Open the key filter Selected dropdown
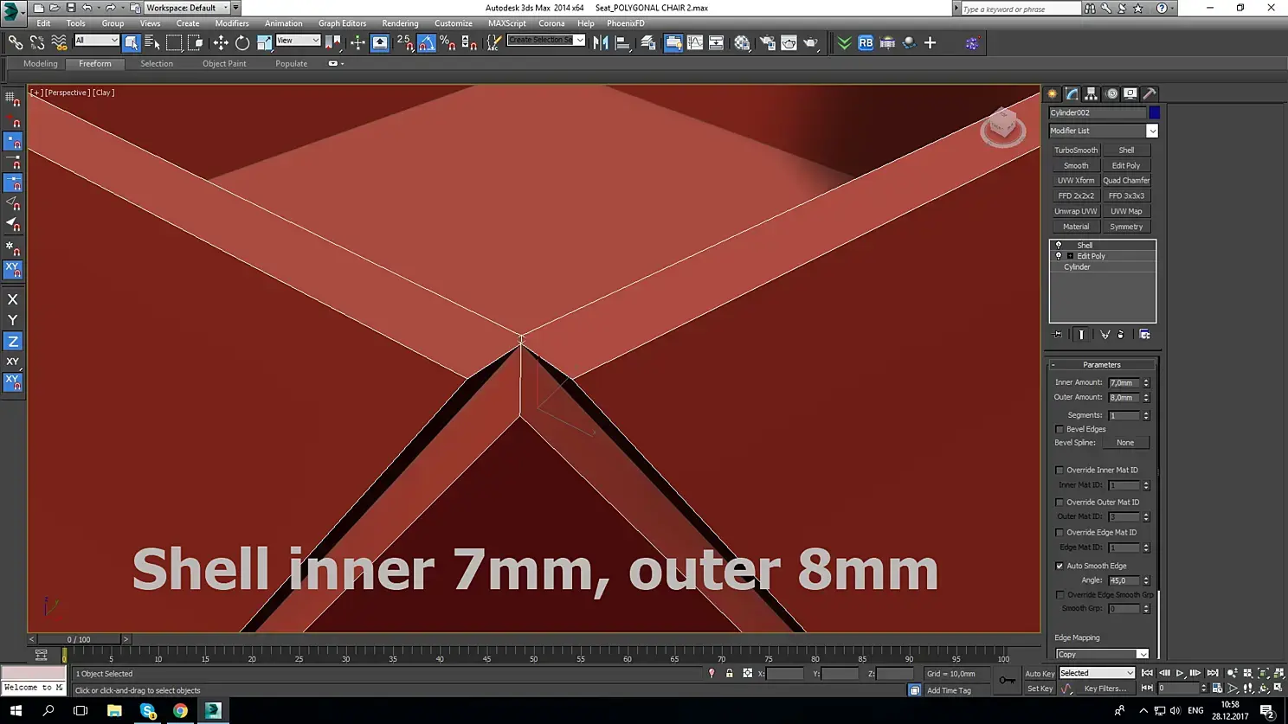Image resolution: width=1288 pixels, height=724 pixels. tap(1097, 674)
